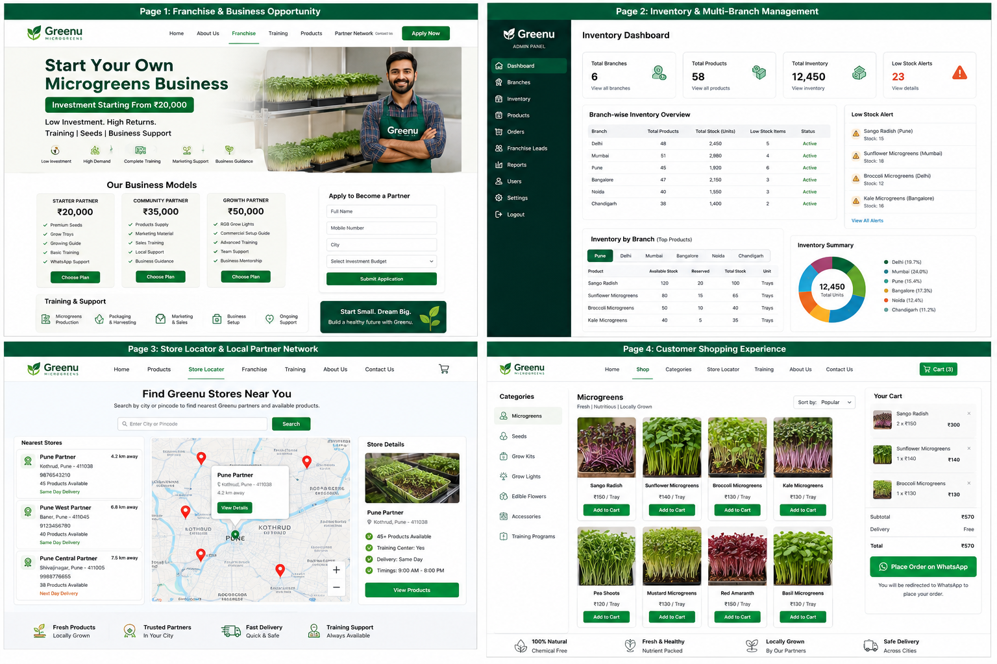Open the View All Alerts link
Screen dimensions: 997x664
867,220
